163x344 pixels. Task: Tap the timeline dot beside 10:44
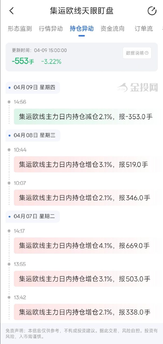(x=9, y=150)
